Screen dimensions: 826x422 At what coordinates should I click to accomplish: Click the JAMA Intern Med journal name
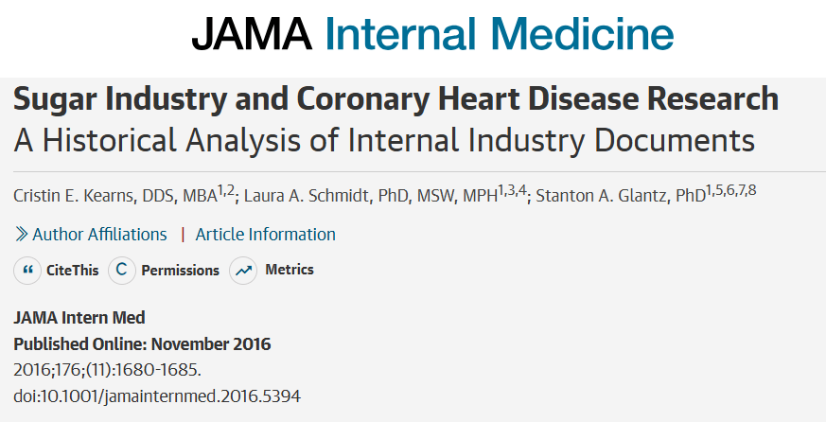coord(79,318)
